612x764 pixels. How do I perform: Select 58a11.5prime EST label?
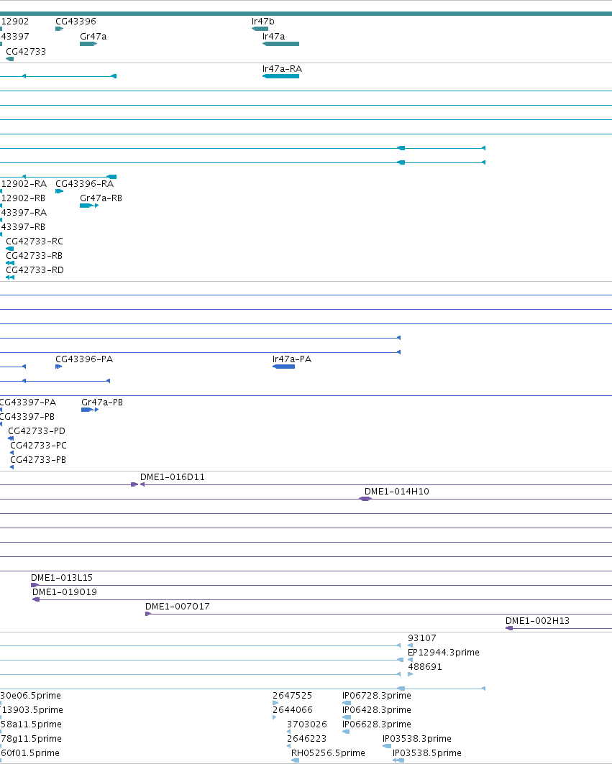pos(31,724)
